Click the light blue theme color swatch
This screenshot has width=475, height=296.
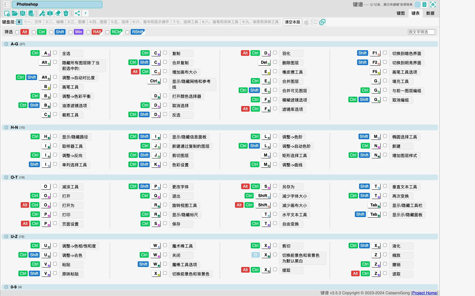point(417,5)
